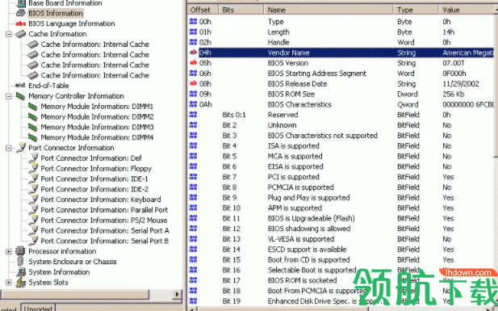Sort by the Offset column header

coord(203,10)
